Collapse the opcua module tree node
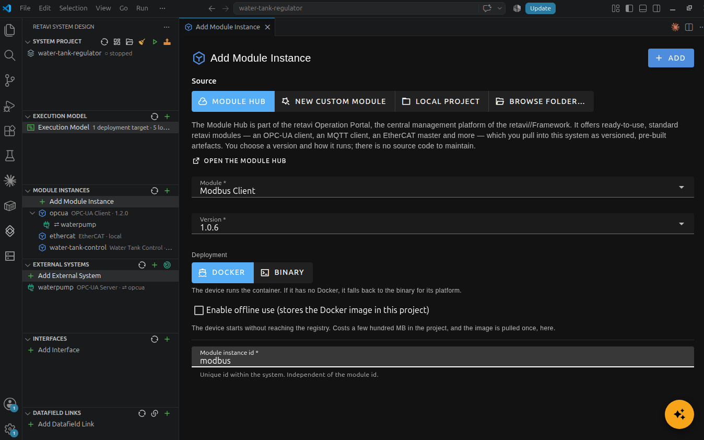 (33, 213)
